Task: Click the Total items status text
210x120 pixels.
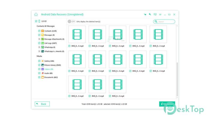Action: 92,104
